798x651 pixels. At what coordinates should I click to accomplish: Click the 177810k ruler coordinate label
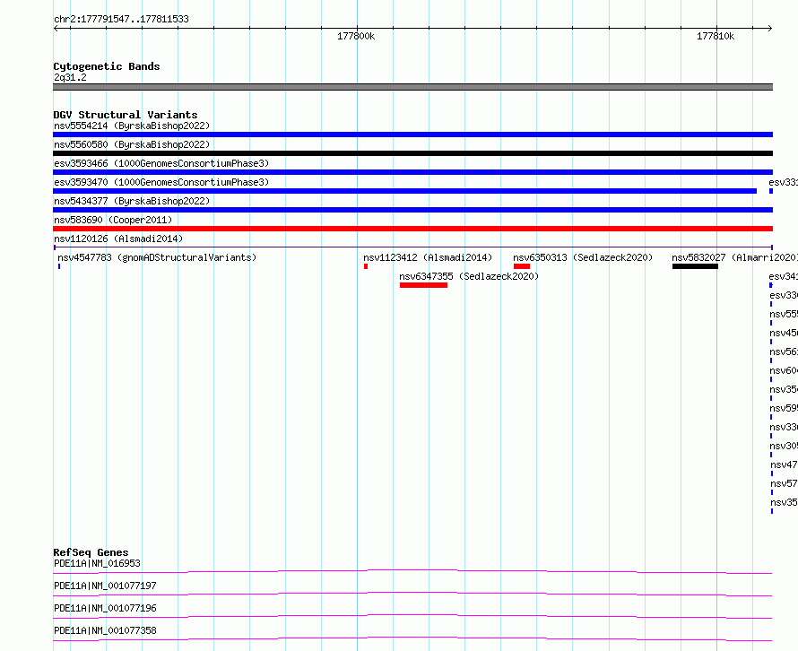(716, 36)
